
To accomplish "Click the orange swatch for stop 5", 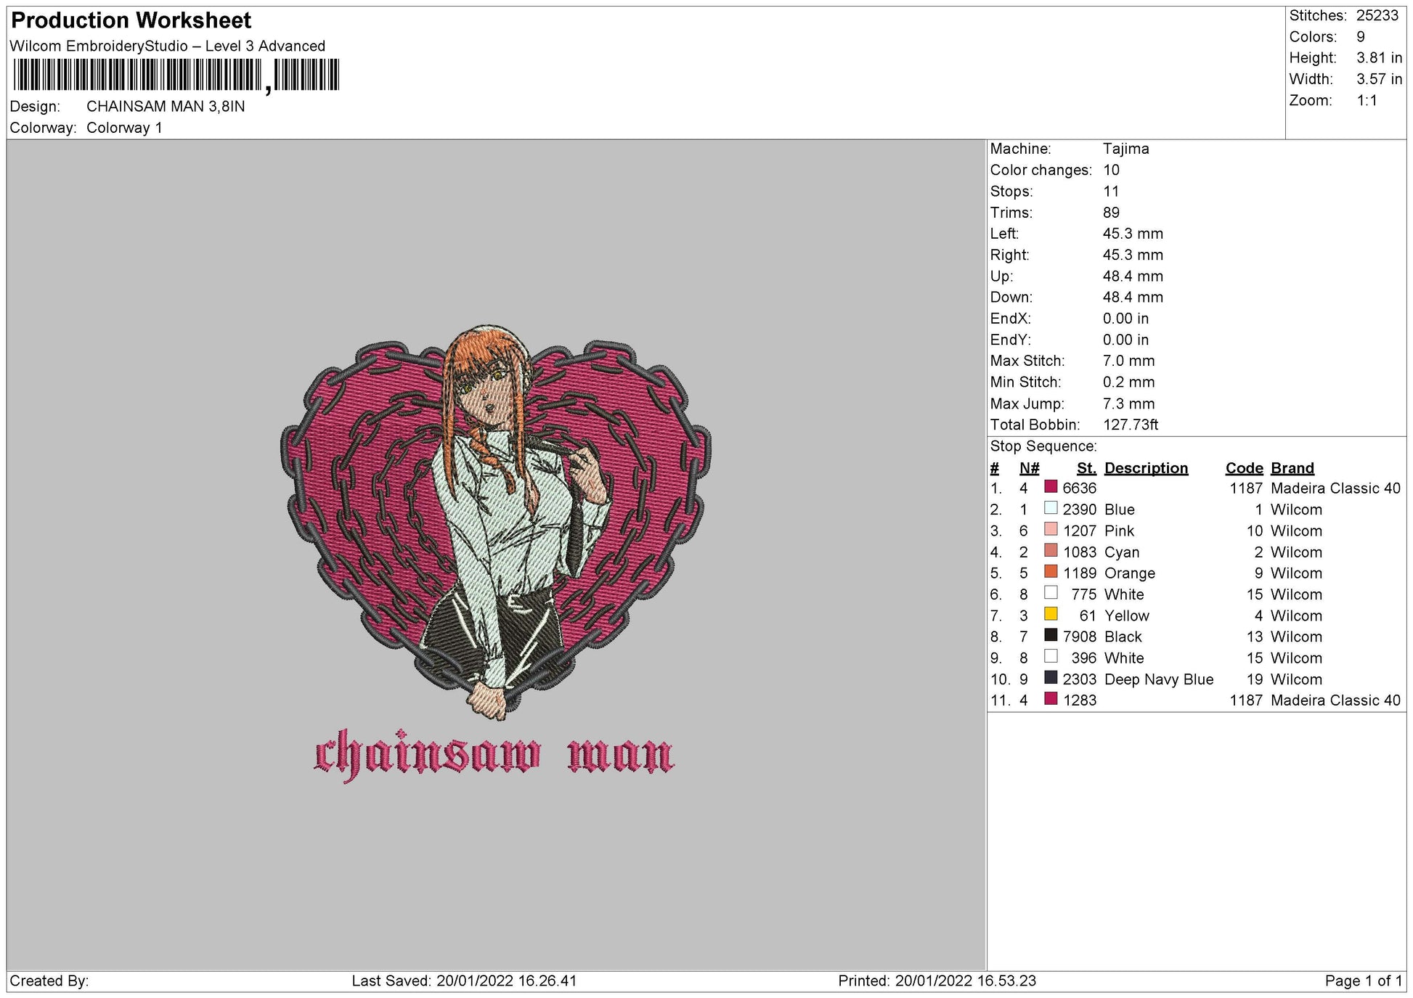I will point(1051,572).
